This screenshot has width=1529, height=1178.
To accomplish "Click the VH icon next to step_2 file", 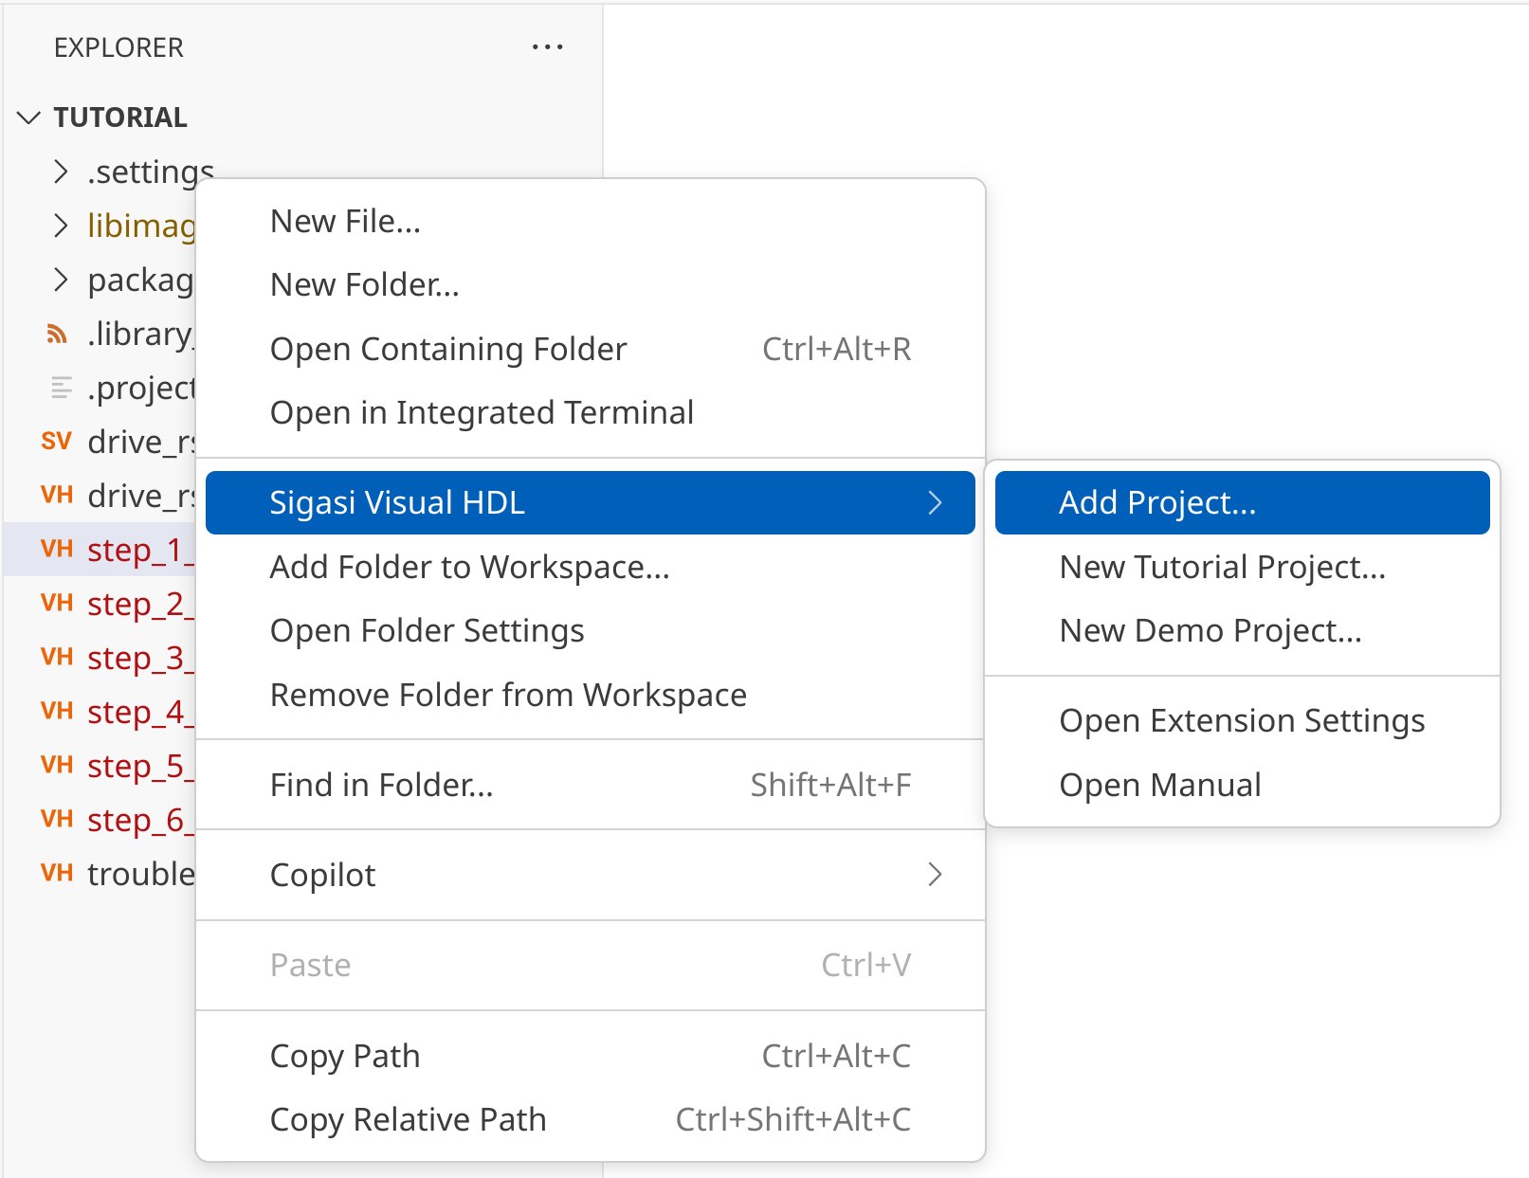I will [x=57, y=604].
